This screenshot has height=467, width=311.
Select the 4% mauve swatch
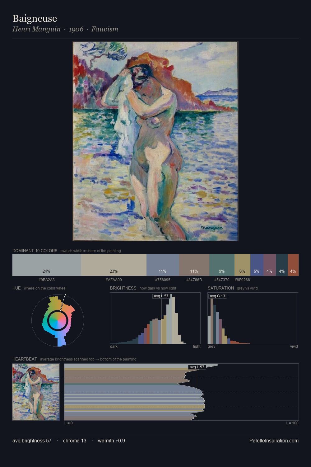point(269,265)
